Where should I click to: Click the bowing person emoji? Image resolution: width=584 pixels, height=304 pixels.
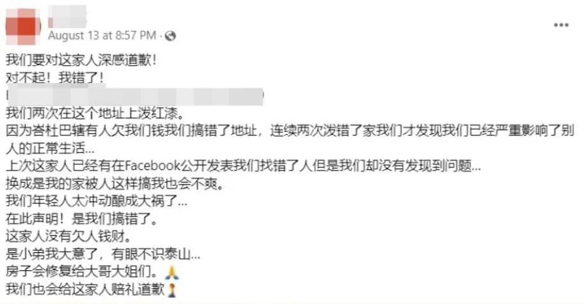click(171, 290)
